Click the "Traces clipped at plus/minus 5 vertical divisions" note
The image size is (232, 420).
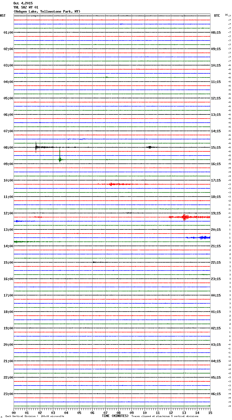(165, 416)
